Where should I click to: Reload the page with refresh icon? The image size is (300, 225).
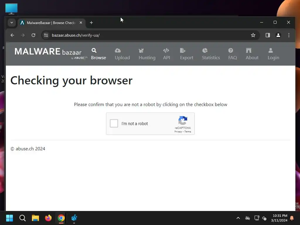(33, 35)
